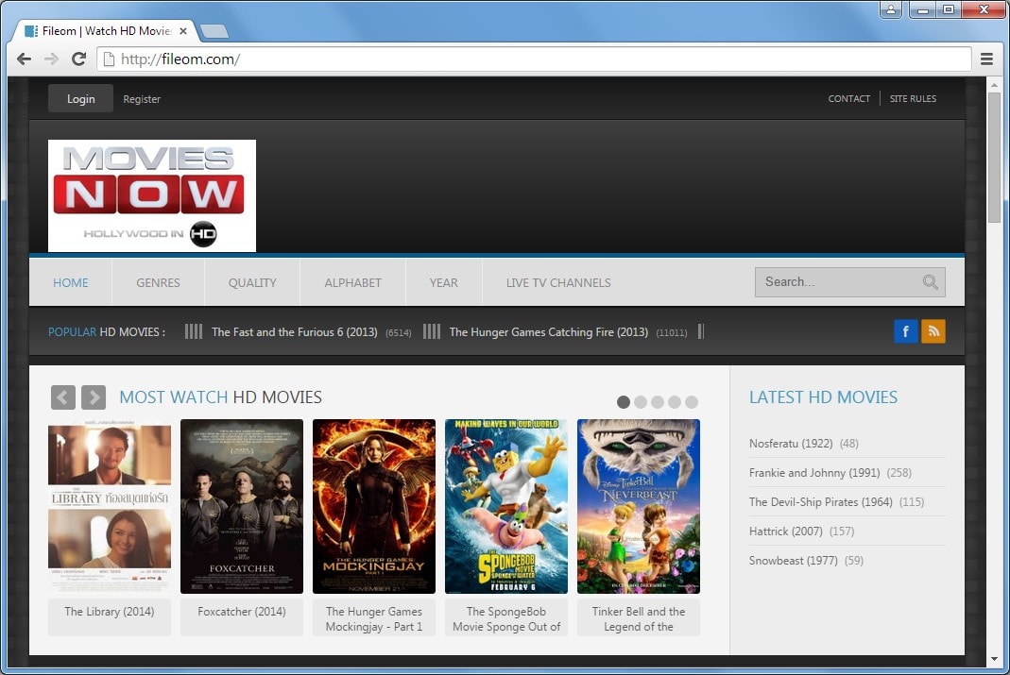The width and height of the screenshot is (1010, 675).
Task: Open the GENRES nav menu
Action: pos(158,282)
